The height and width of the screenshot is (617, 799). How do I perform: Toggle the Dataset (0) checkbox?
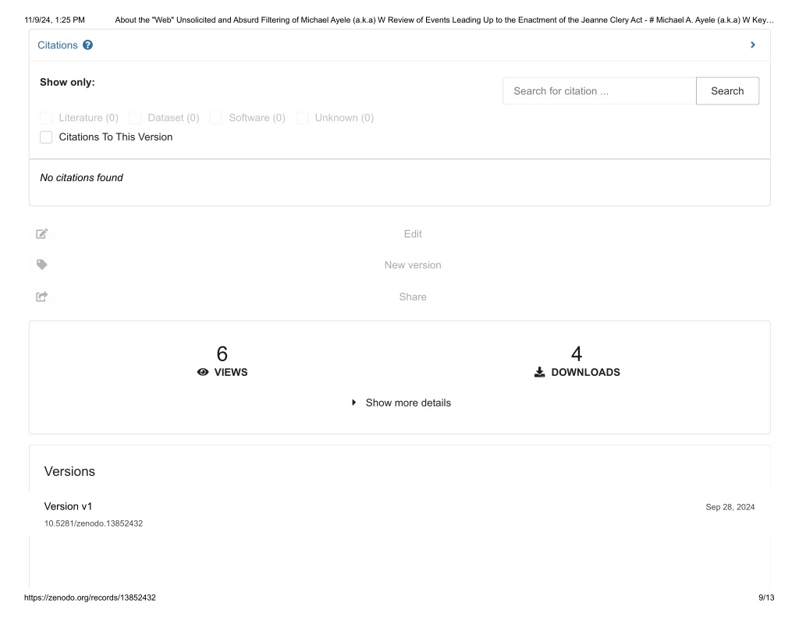135,119
